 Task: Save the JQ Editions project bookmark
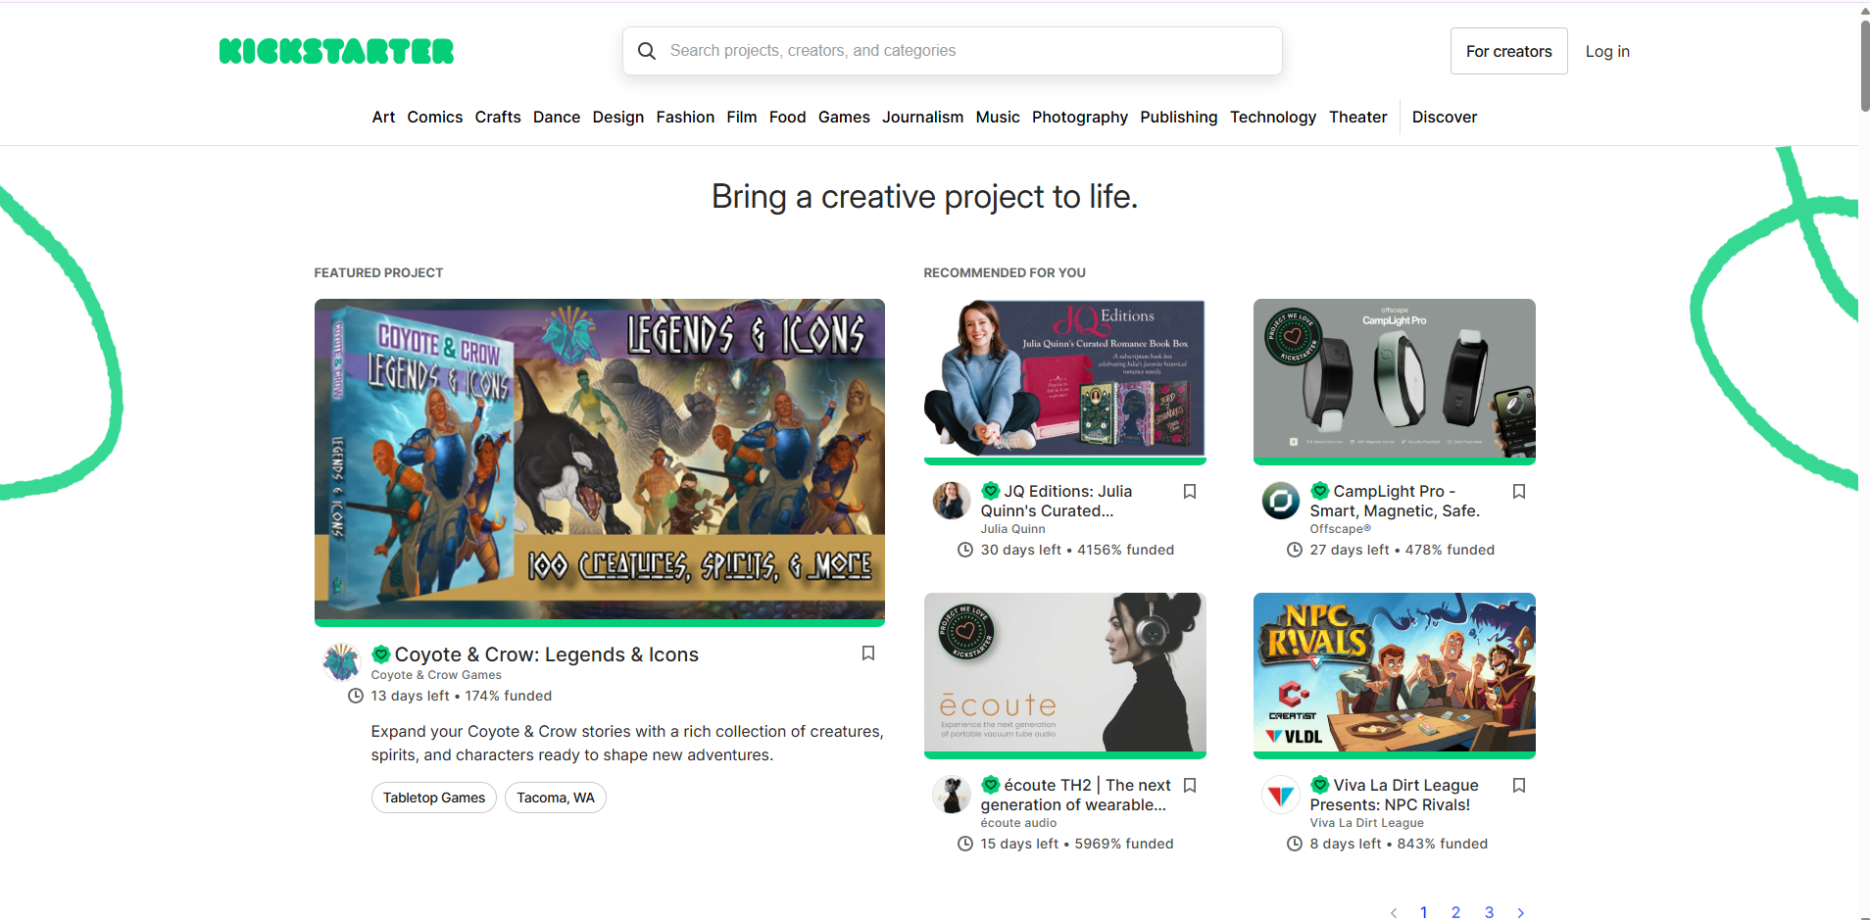1190,492
